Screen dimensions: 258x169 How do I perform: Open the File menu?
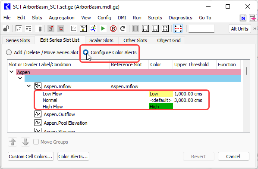7,18
